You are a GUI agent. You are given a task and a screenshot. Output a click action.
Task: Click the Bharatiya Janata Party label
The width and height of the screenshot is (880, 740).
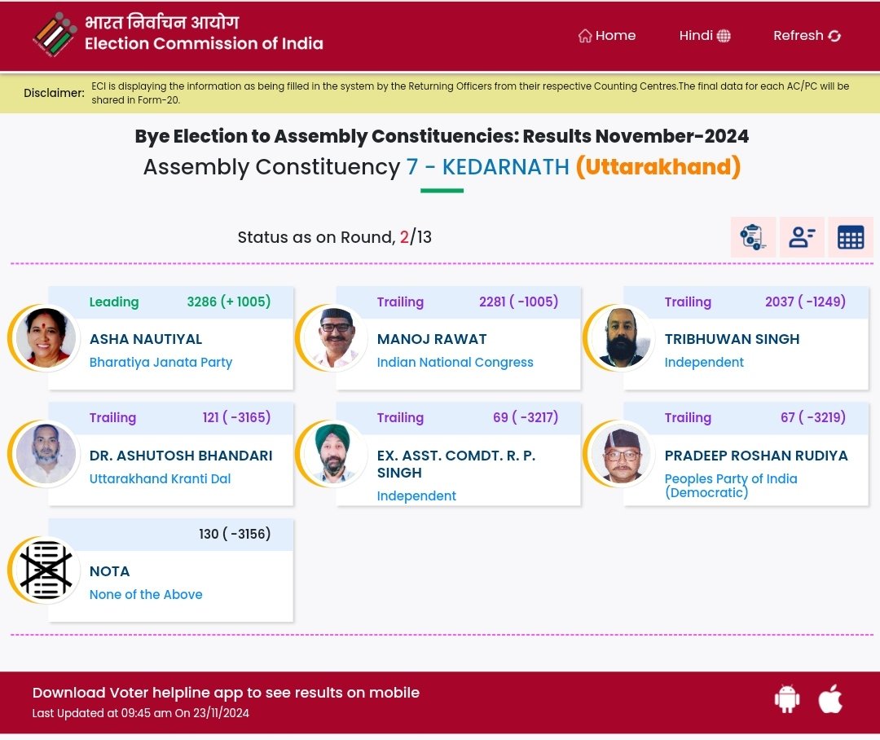tap(161, 363)
